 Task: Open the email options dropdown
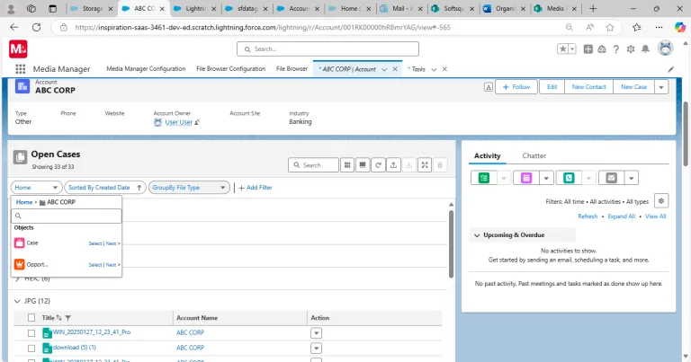pyautogui.click(x=631, y=178)
